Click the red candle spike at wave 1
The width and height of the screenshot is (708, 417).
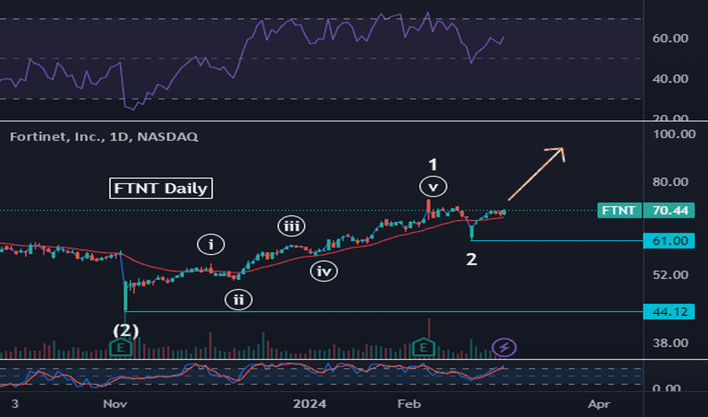(428, 208)
